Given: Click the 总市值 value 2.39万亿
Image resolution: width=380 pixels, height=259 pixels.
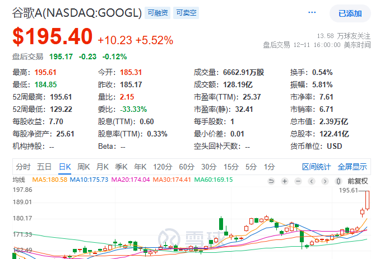Looking at the screenshot, I should click(333, 121).
